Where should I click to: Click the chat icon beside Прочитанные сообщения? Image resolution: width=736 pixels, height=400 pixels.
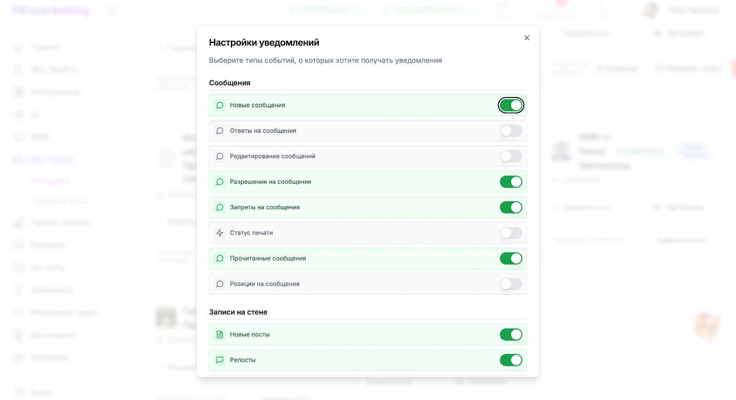pos(220,258)
